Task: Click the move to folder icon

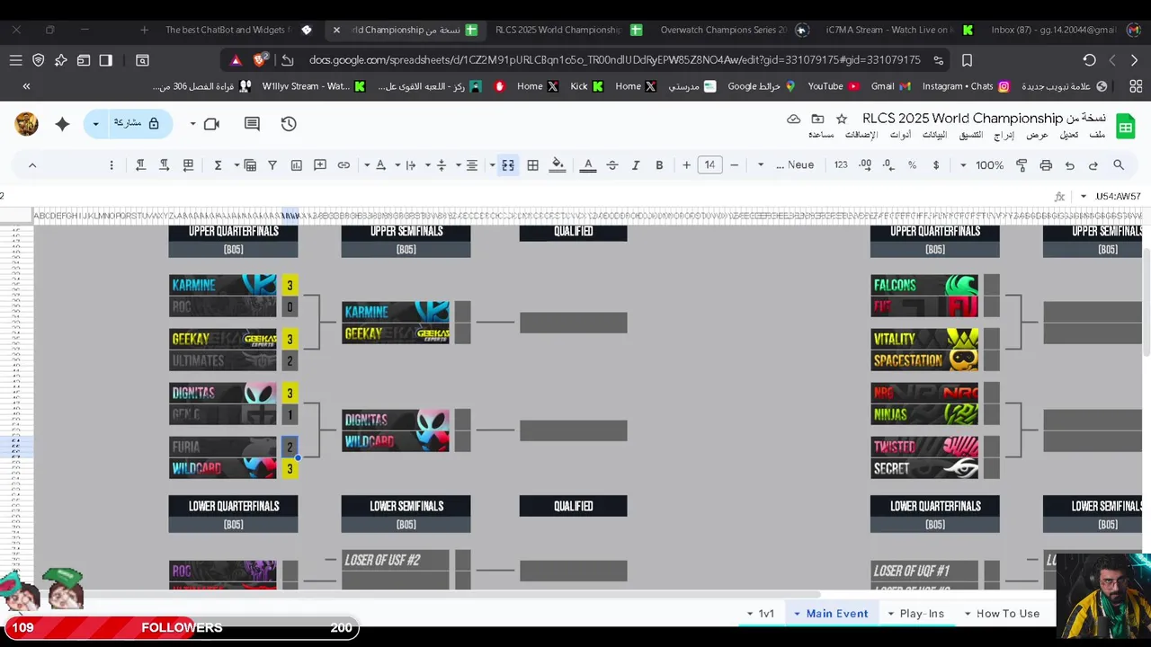Action: pyautogui.click(x=817, y=119)
